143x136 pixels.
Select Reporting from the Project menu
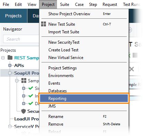84,98
